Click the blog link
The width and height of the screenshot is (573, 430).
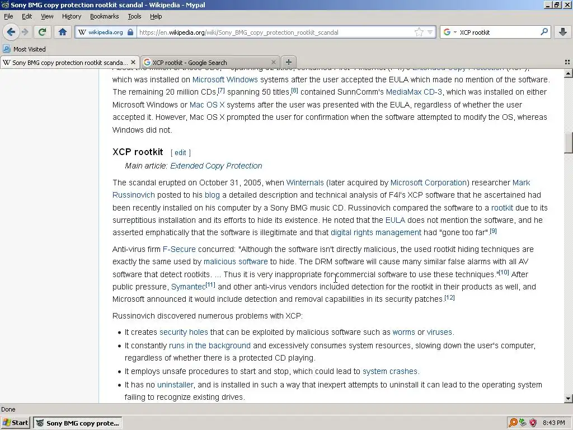pos(212,195)
